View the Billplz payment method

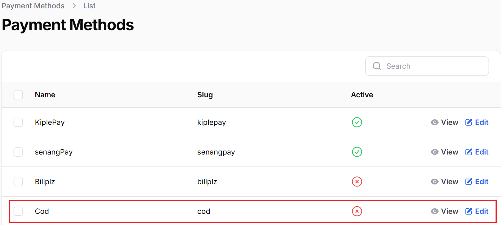pos(444,182)
